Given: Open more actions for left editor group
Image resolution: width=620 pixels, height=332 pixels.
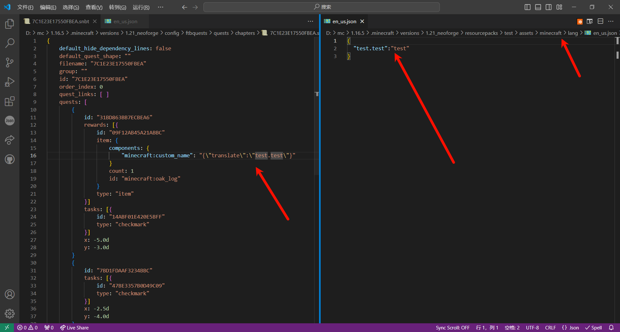Looking at the screenshot, I should (310, 21).
